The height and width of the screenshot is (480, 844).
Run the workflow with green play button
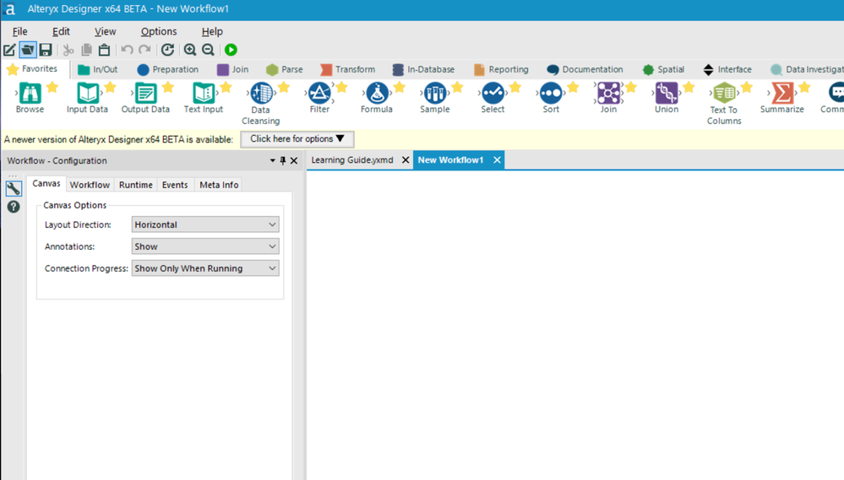pyautogui.click(x=231, y=50)
